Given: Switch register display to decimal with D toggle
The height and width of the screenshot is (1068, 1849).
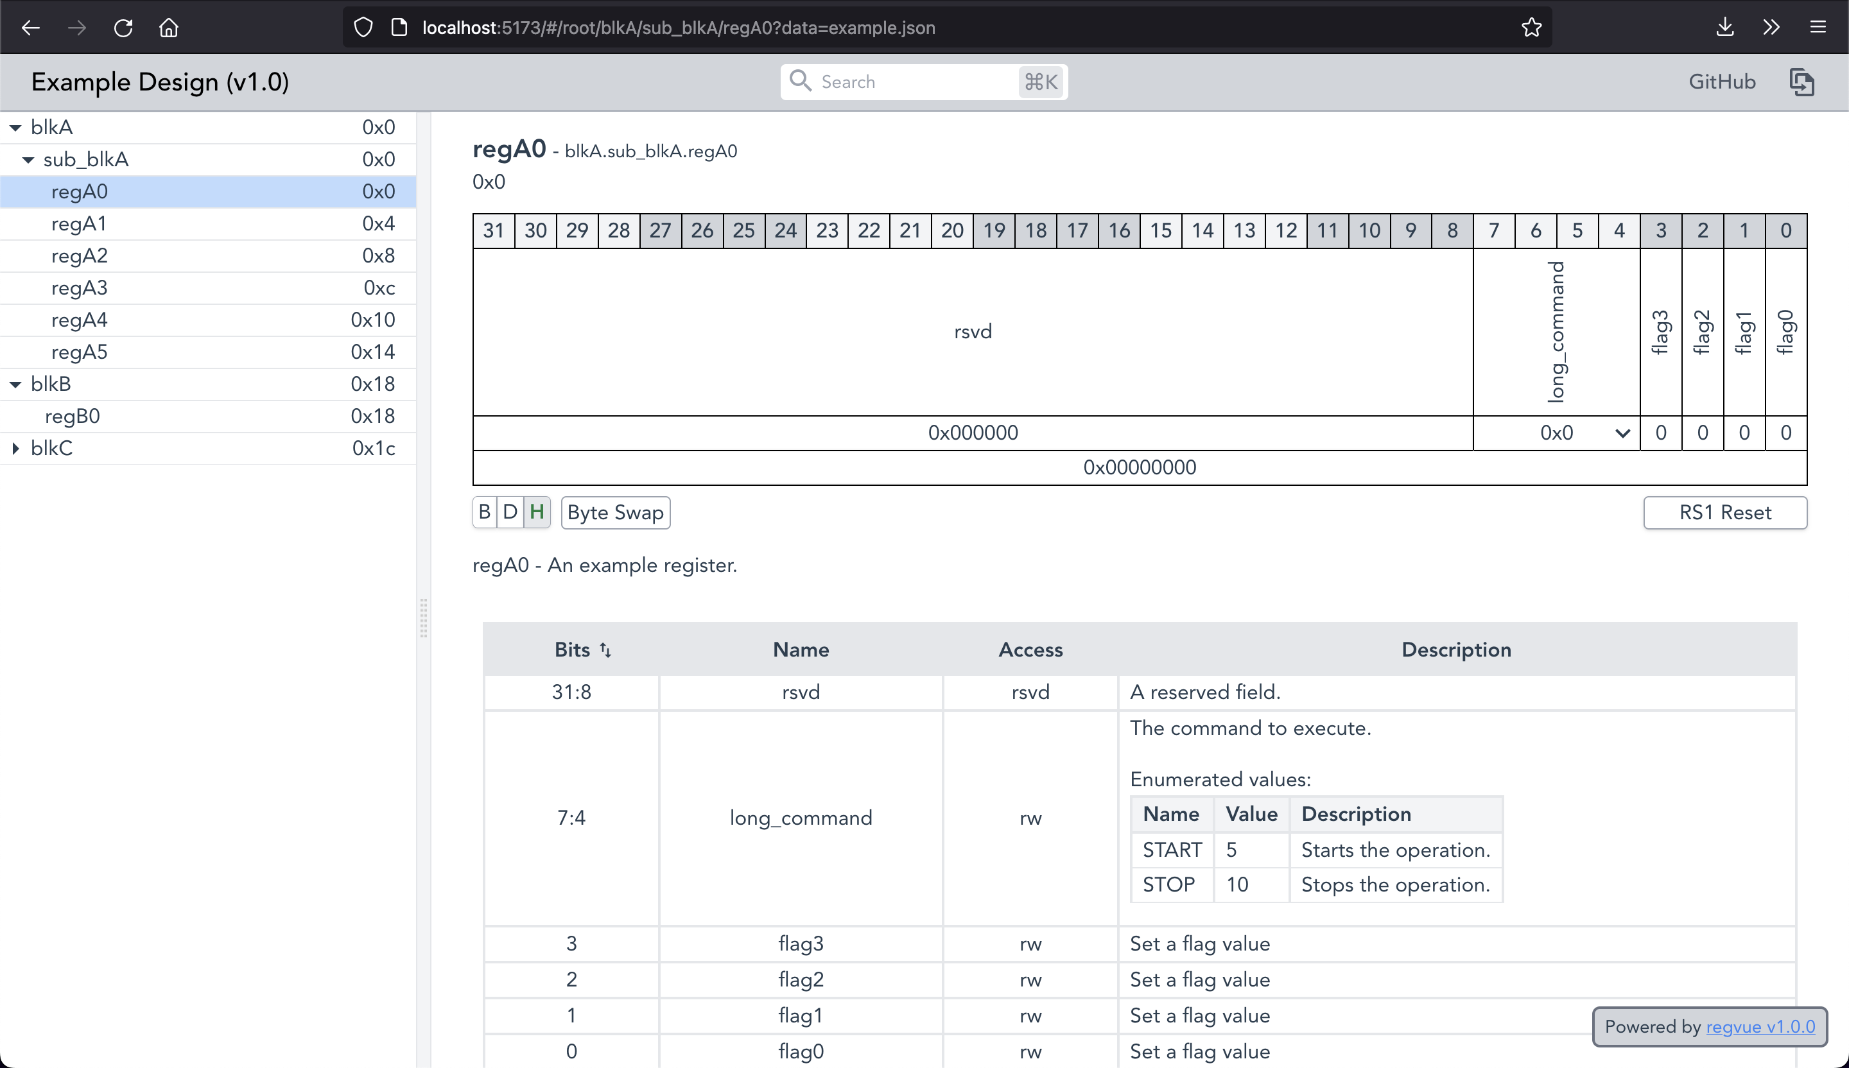Looking at the screenshot, I should pos(510,512).
